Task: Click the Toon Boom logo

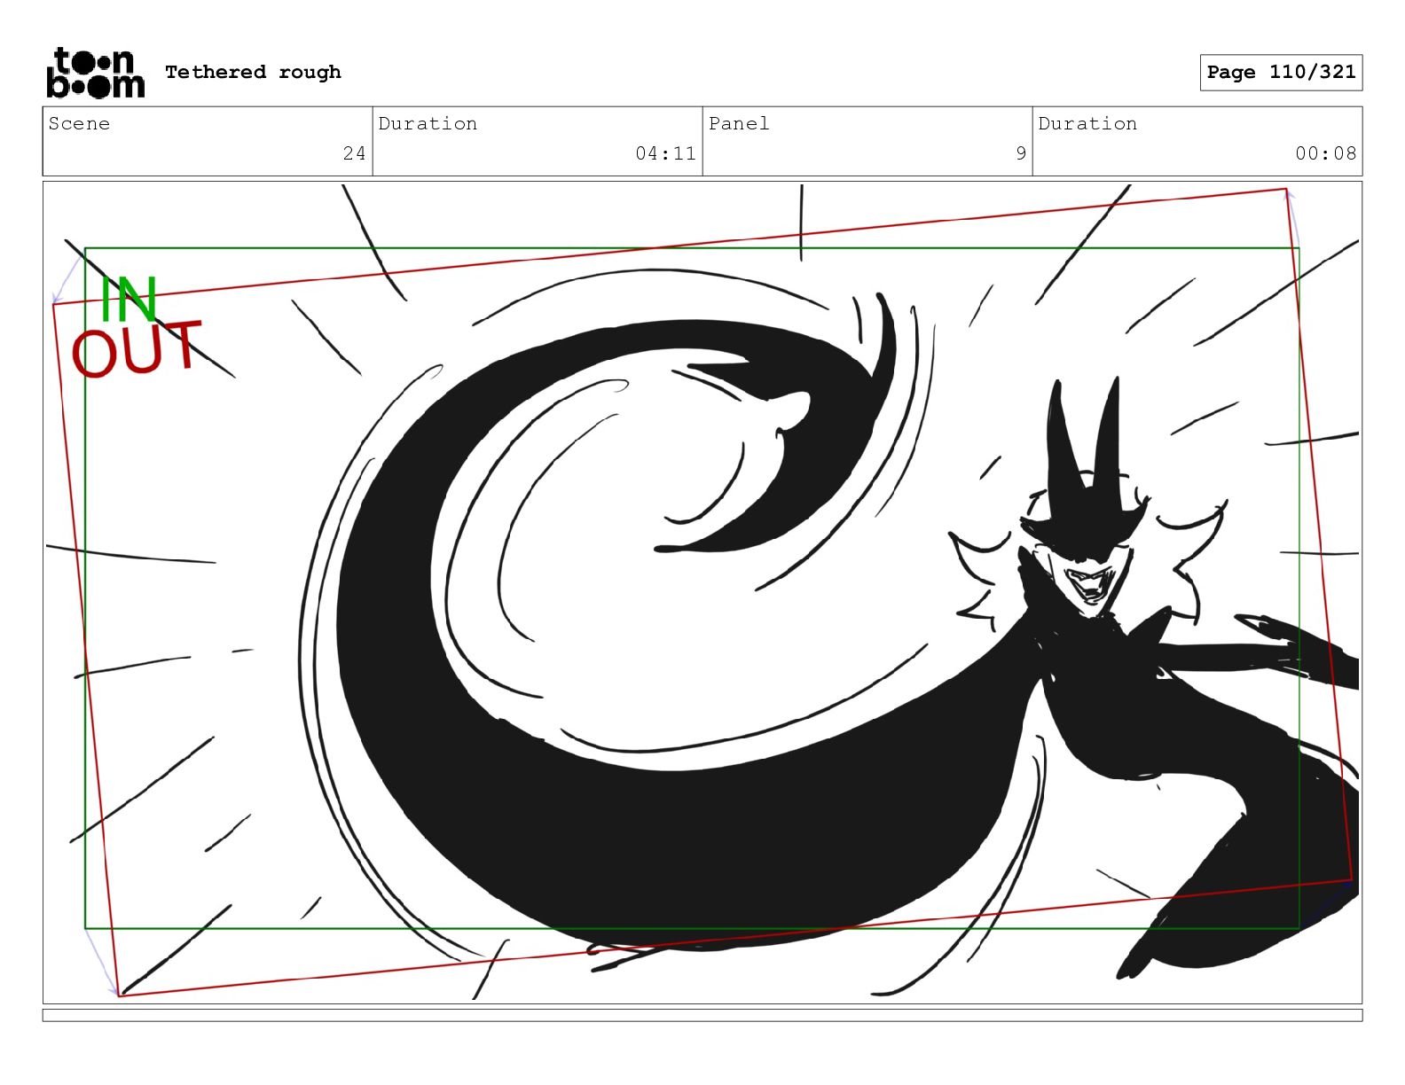Action: point(95,73)
